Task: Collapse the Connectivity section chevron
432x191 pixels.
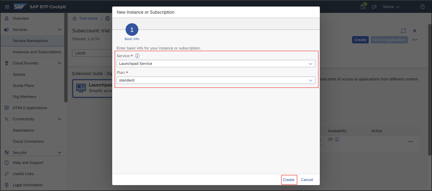Action: coord(59,119)
